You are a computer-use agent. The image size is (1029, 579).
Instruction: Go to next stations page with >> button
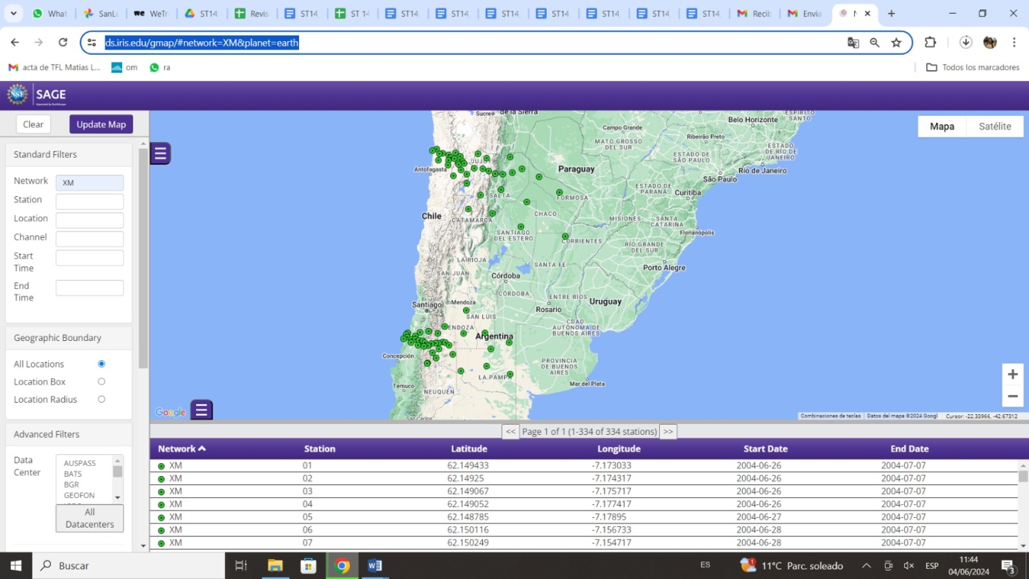(x=668, y=432)
